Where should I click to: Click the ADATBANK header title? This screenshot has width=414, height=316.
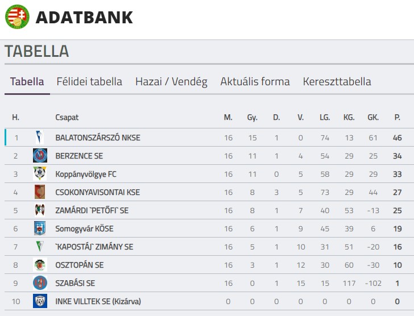[84, 18]
